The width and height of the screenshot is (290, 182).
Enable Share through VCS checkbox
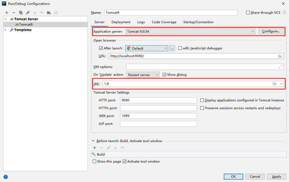[247, 13]
